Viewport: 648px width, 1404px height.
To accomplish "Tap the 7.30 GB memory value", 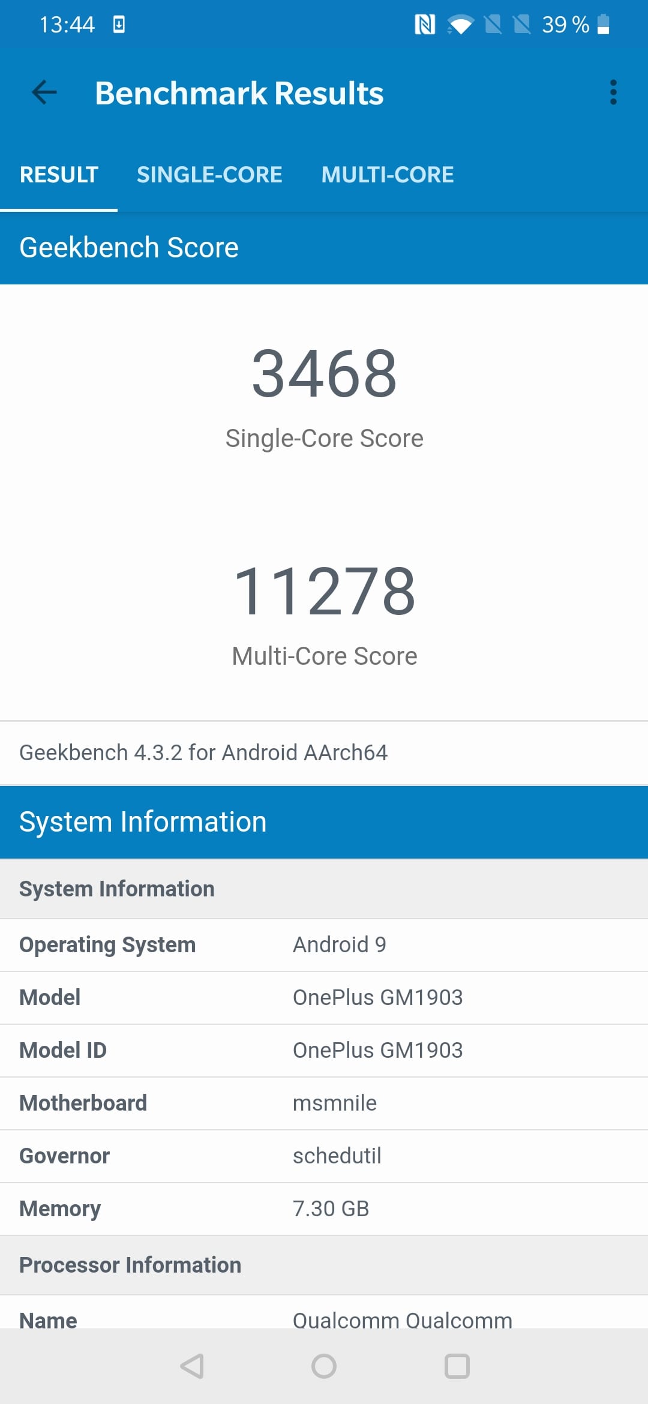I will 331,1209.
